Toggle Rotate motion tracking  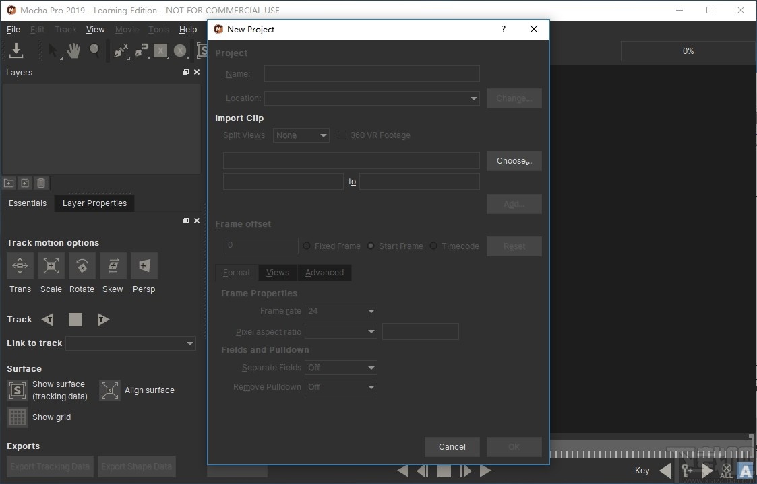pyautogui.click(x=82, y=266)
